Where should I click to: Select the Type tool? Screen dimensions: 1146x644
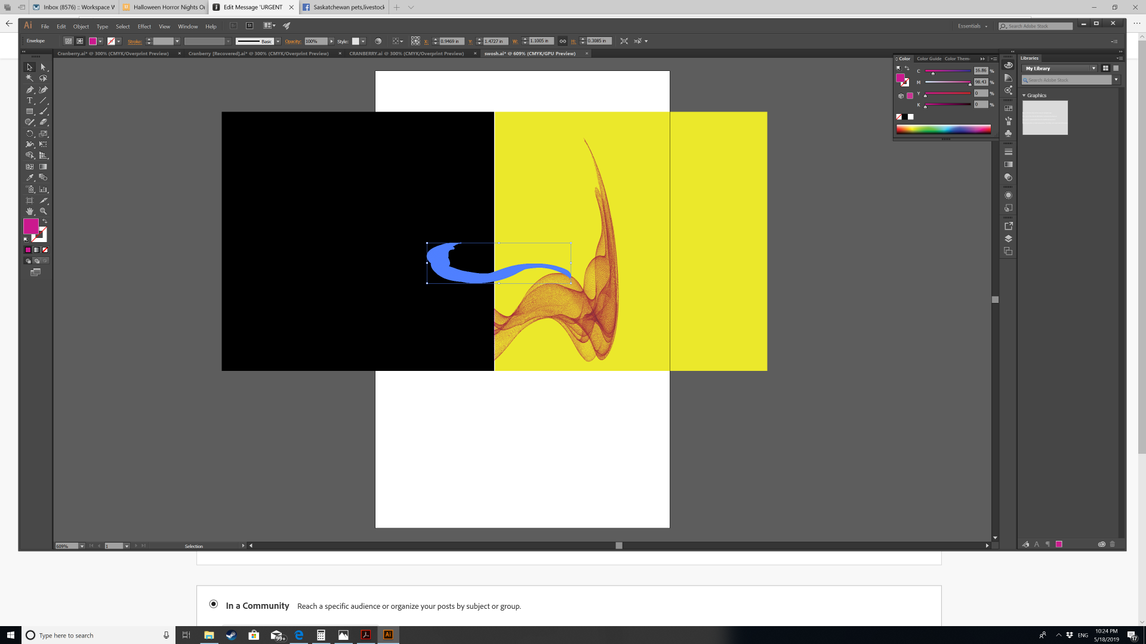coord(29,100)
